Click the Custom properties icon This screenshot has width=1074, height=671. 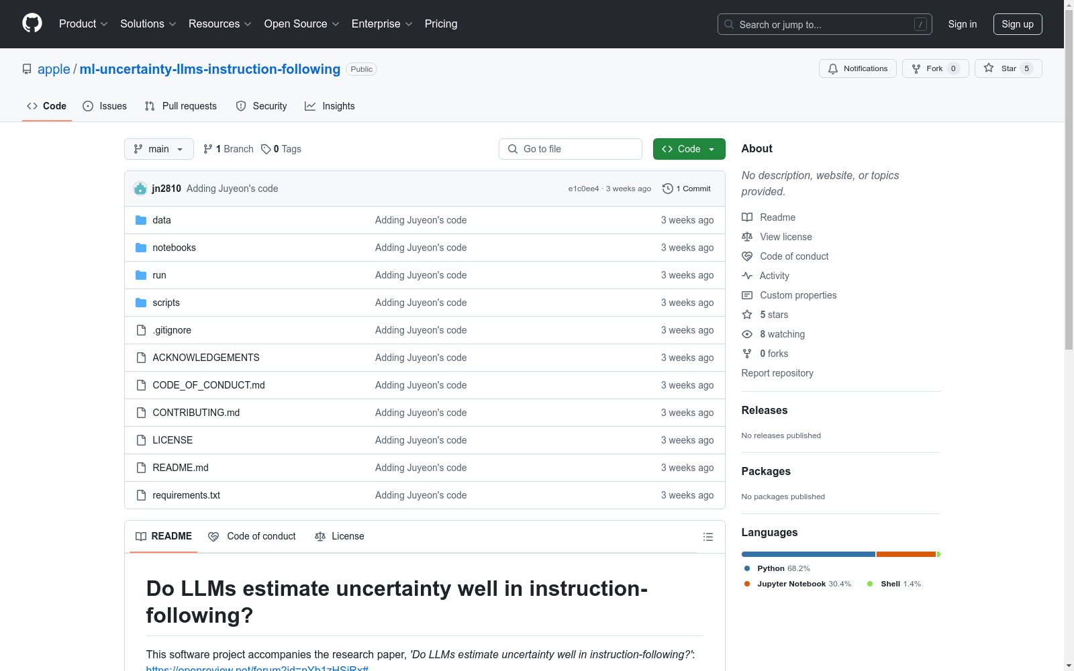[747, 295]
